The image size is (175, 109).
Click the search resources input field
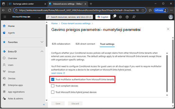(69, 17)
